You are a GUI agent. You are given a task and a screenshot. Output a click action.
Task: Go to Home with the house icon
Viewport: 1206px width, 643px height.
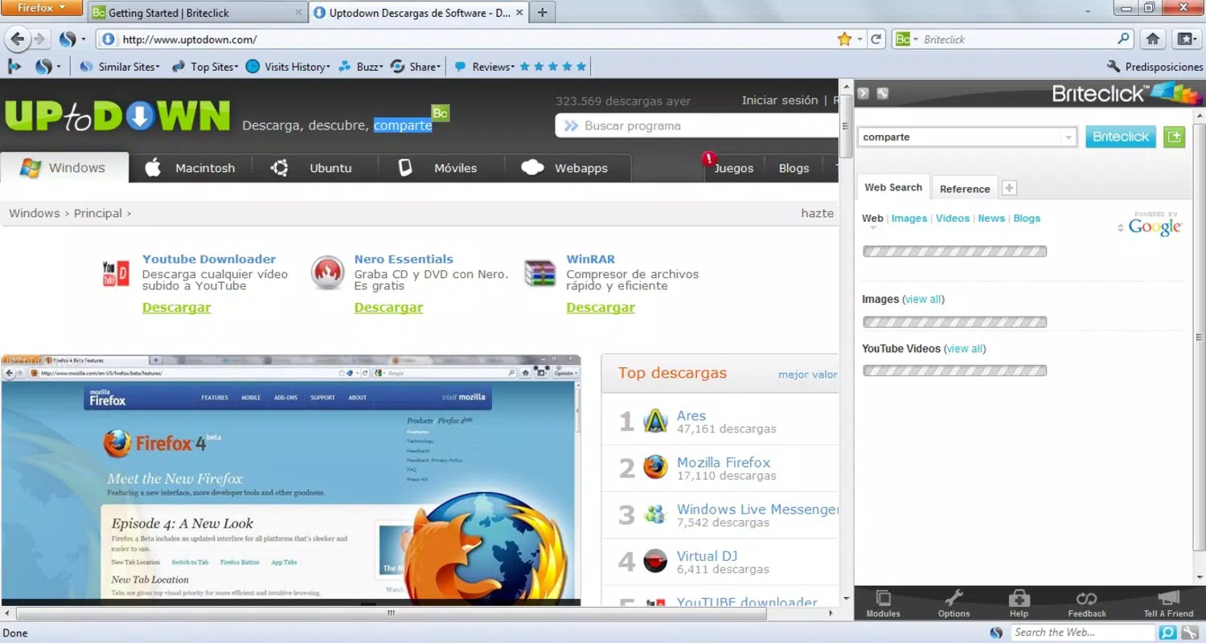(1153, 39)
